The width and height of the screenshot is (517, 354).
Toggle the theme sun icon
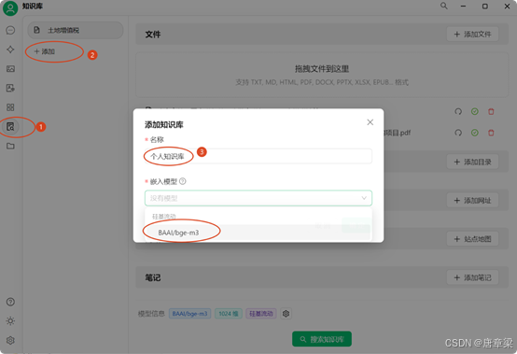coord(10,320)
